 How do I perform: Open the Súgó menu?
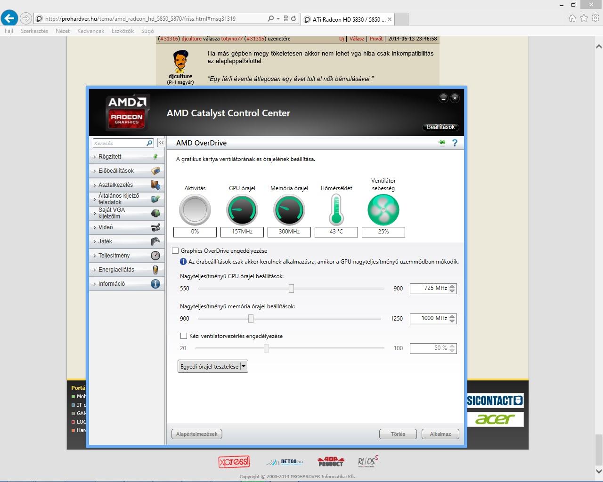point(147,31)
